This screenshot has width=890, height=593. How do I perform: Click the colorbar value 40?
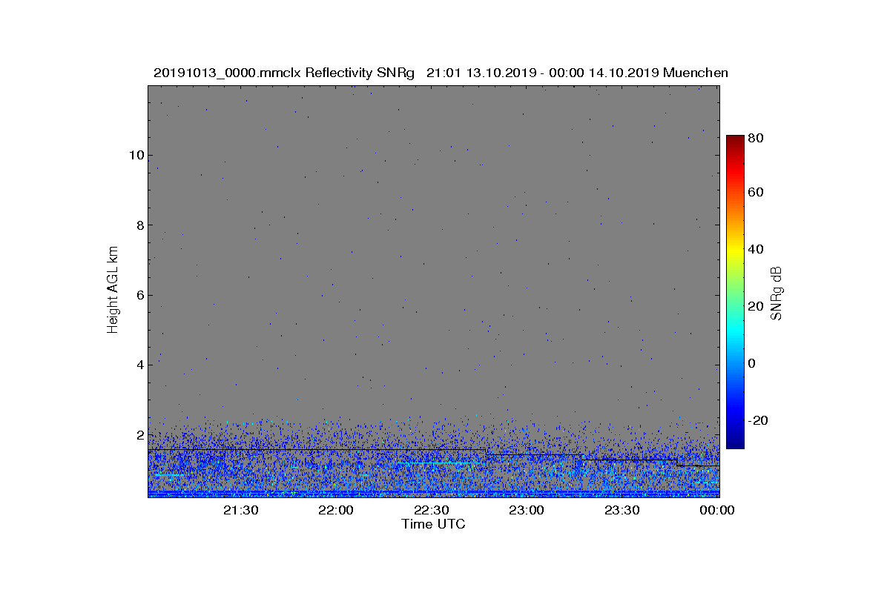tap(756, 249)
